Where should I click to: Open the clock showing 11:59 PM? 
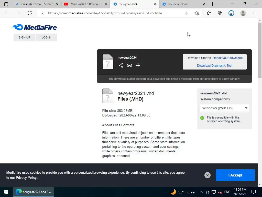coord(240,192)
